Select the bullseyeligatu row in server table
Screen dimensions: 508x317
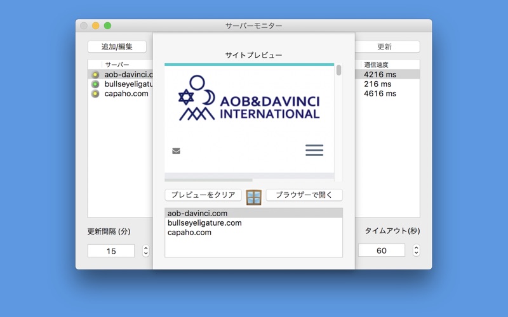pyautogui.click(x=121, y=84)
